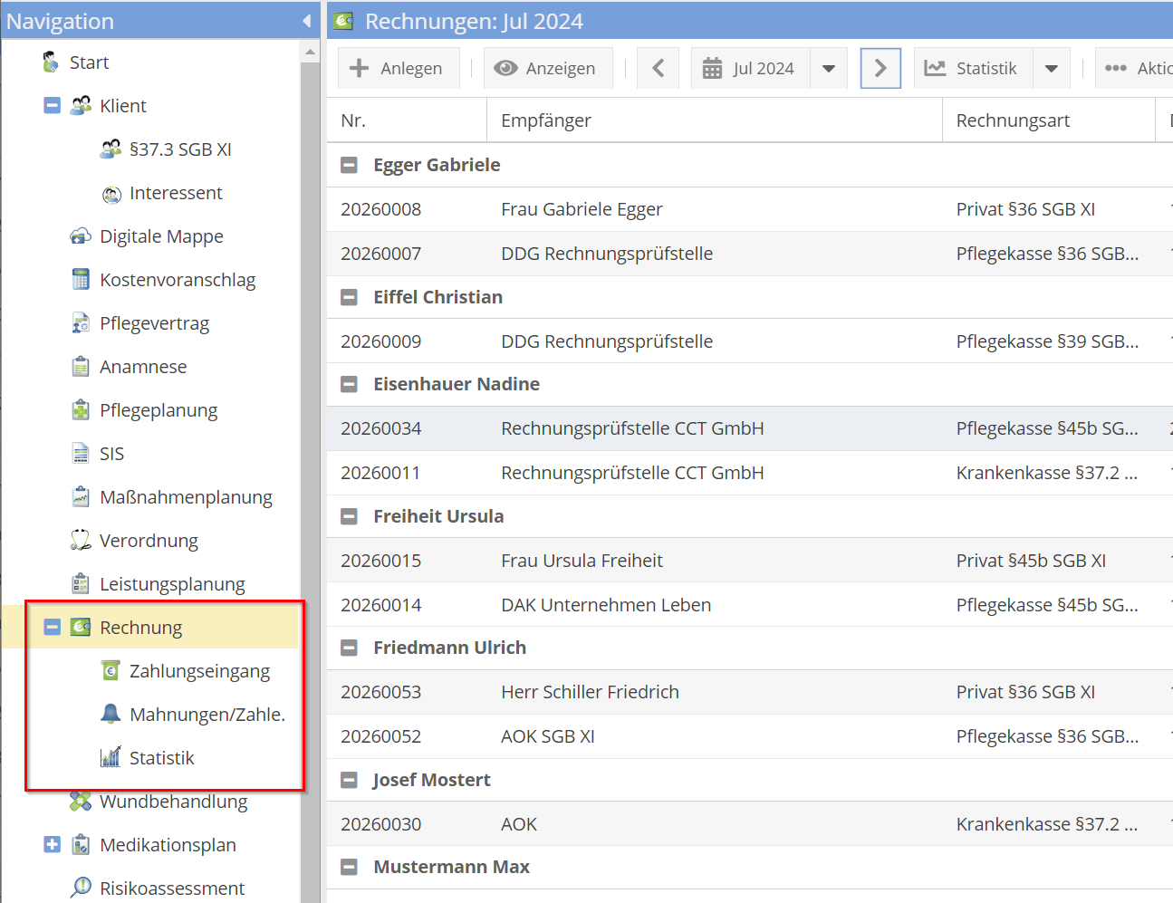
Task: Click the Wundbehandlung bandage icon
Action: (81, 802)
